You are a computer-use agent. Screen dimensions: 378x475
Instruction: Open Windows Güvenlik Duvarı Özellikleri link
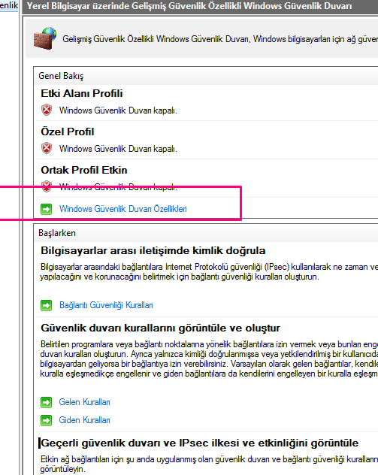(122, 209)
